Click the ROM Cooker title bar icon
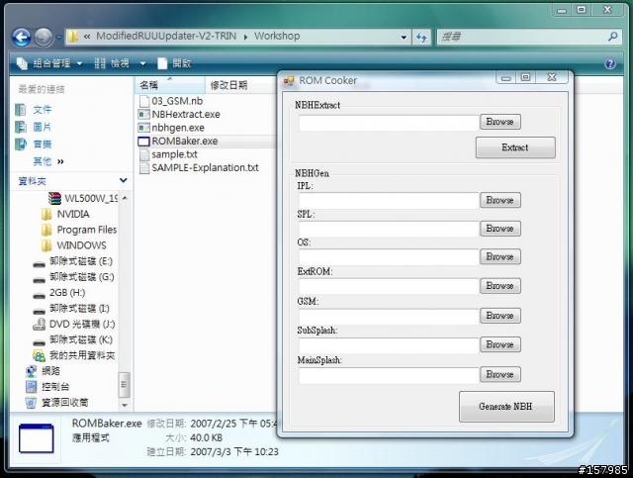 pyautogui.click(x=289, y=80)
